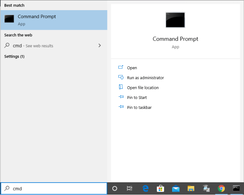Open File Explorer from the taskbar
This screenshot has width=244, height=195.
[x=191, y=188]
